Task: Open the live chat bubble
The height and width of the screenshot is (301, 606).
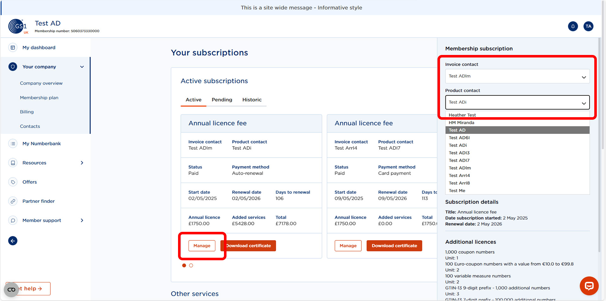Action: point(589,286)
